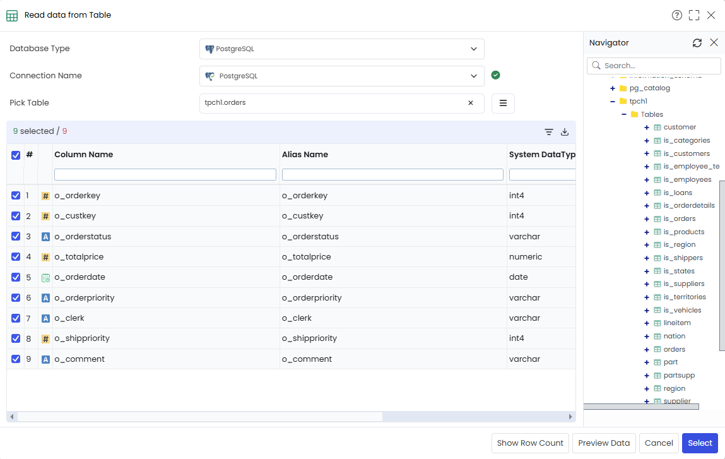Click the download columns icon
This screenshot has width=725, height=459.
click(x=565, y=132)
